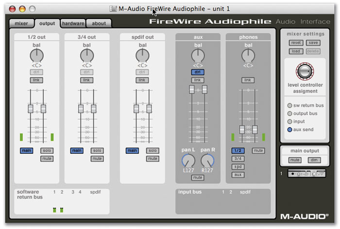Click the 3/4 out left fader handle
Screen dimensions: 340x229
tap(81, 109)
